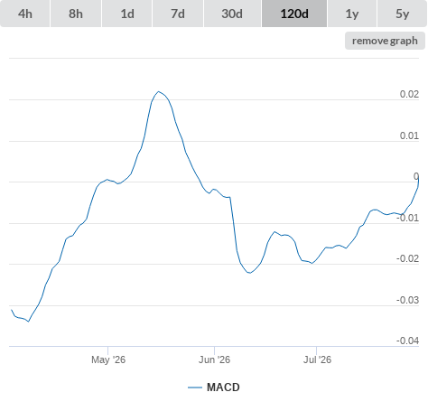
Task: Select the 30d time range tab
Action: point(232,14)
